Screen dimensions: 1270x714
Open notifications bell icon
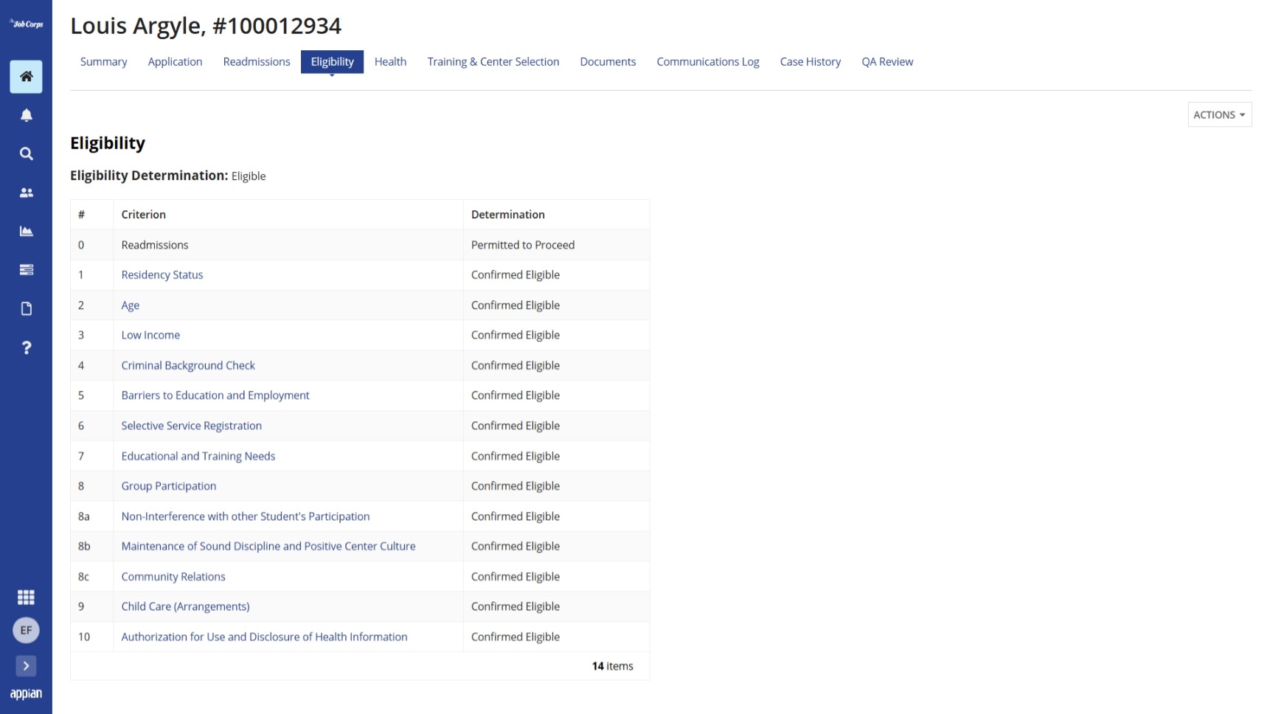pyautogui.click(x=26, y=115)
